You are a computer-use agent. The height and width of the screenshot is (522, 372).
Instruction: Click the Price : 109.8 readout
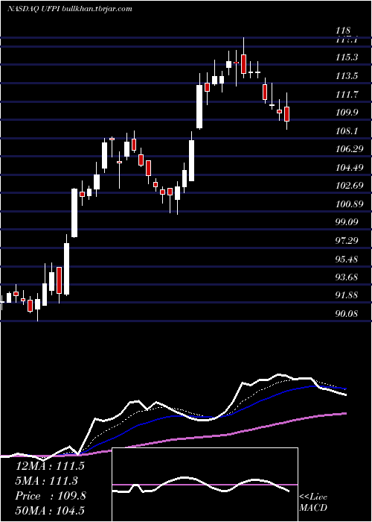[51, 496]
